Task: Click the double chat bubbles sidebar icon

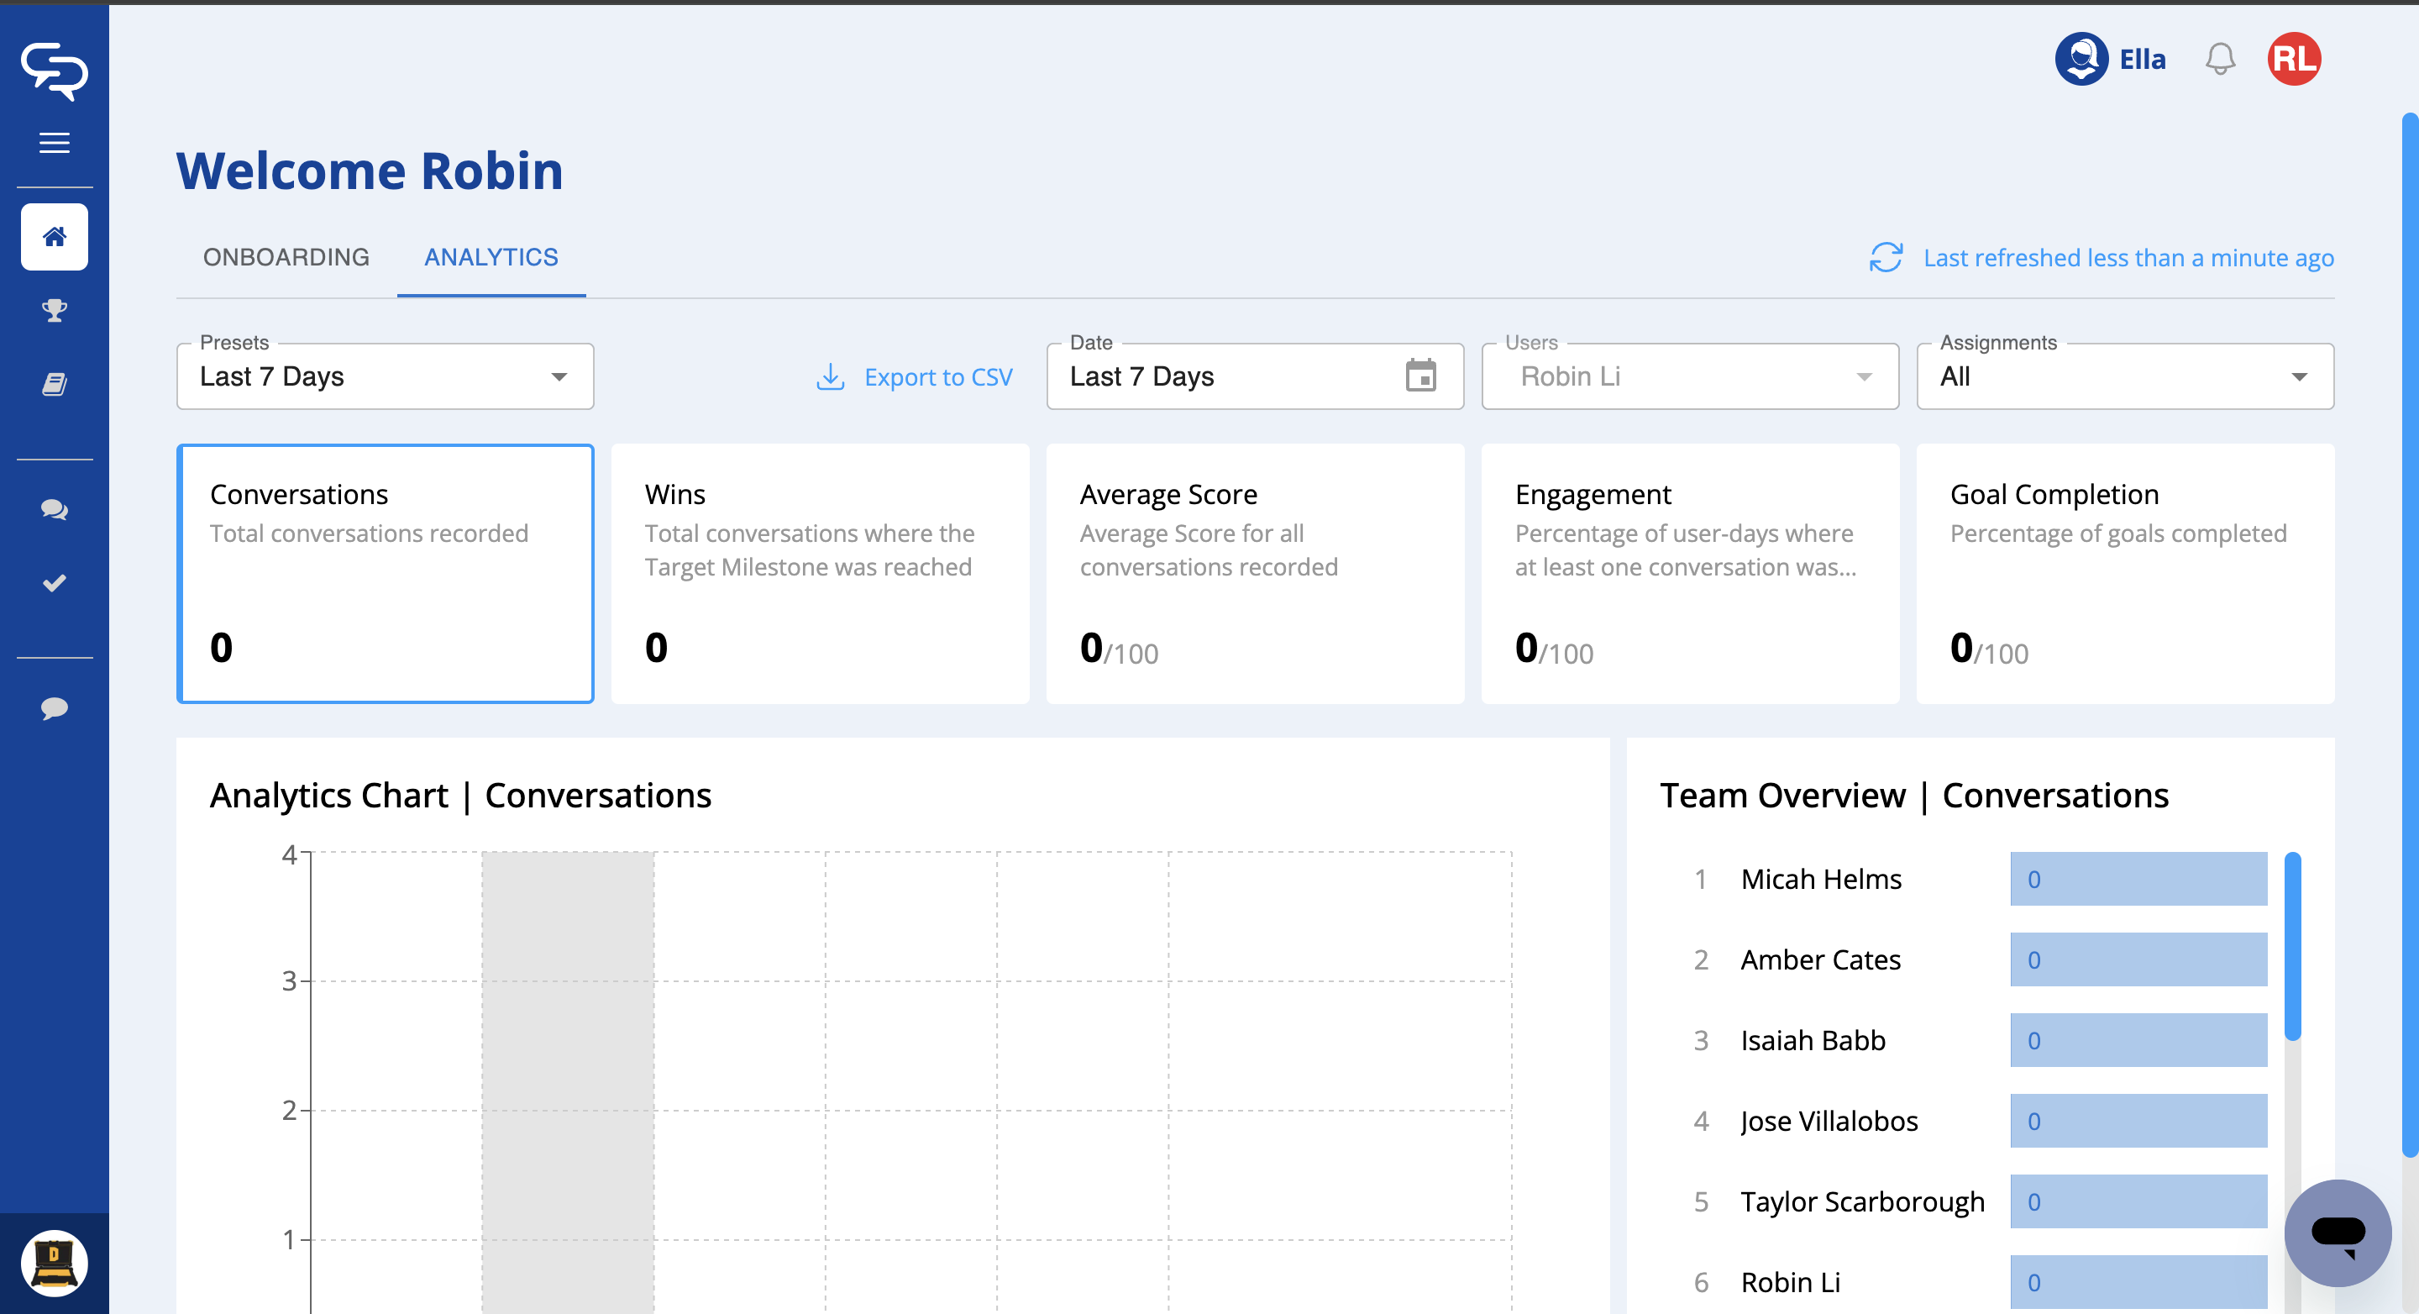Action: pyautogui.click(x=55, y=509)
